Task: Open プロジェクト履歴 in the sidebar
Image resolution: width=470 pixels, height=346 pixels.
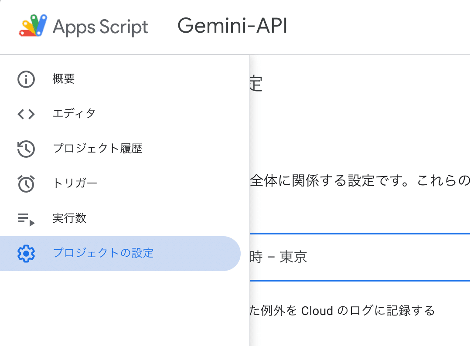Action: (x=120, y=149)
